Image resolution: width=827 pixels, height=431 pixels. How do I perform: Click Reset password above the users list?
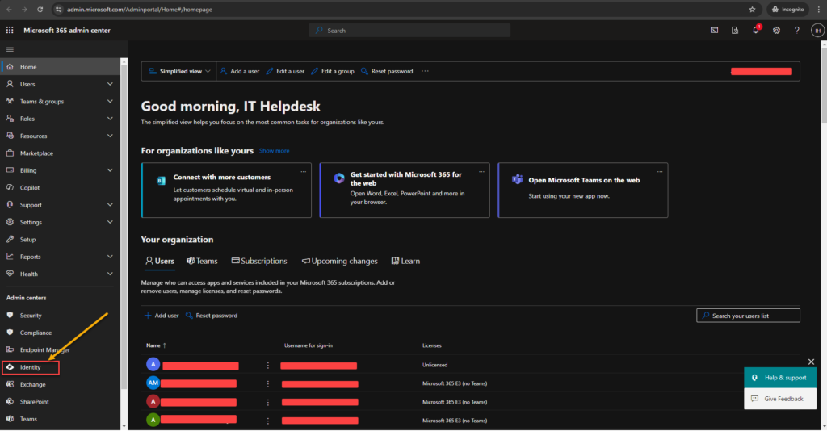[x=212, y=316]
